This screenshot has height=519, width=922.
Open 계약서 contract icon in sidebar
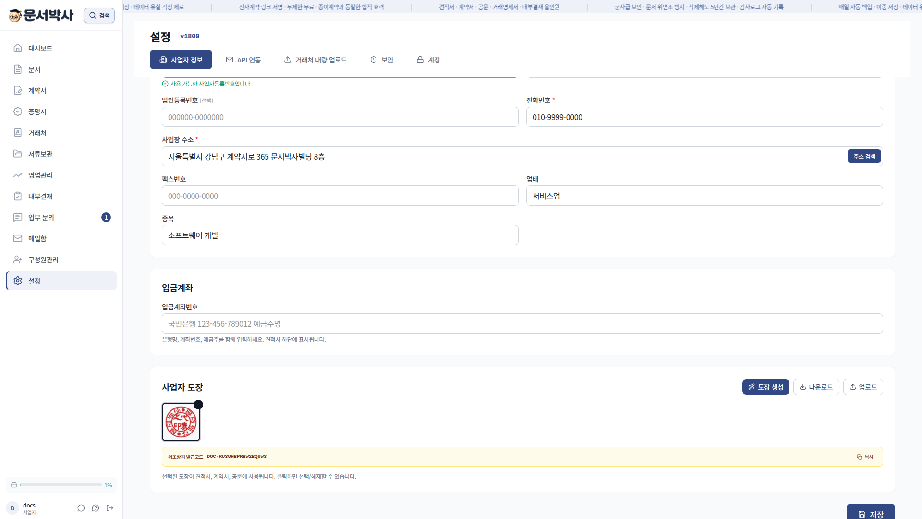click(x=18, y=90)
